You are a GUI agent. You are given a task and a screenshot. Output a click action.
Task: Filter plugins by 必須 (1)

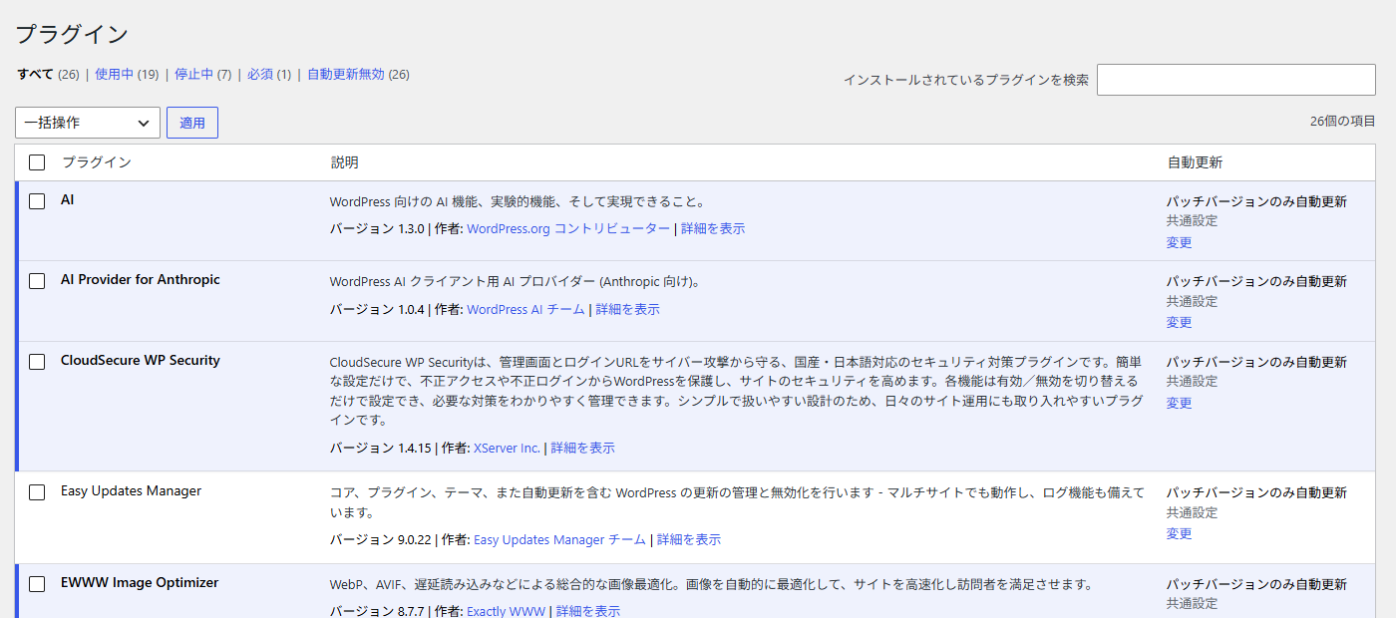(x=269, y=74)
